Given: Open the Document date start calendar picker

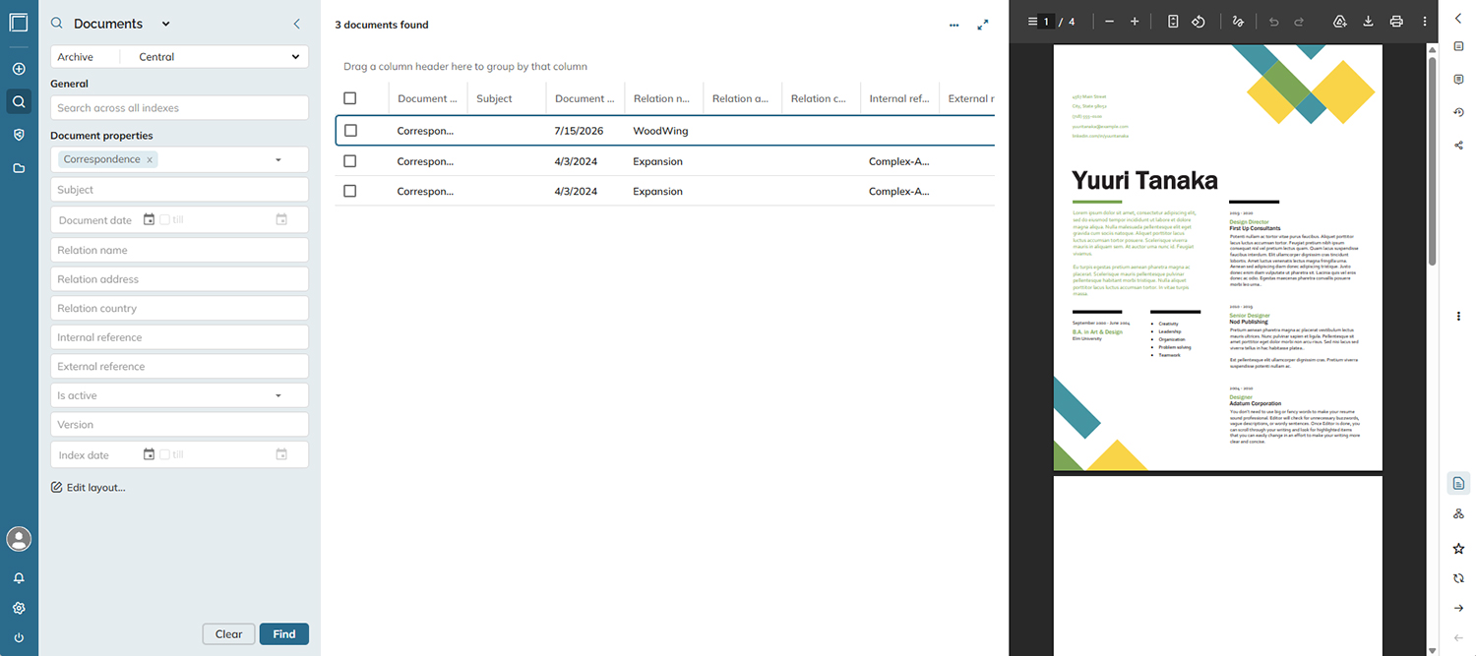Looking at the screenshot, I should coord(149,219).
